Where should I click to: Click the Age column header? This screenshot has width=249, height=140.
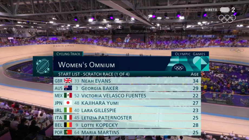[x=195, y=74]
